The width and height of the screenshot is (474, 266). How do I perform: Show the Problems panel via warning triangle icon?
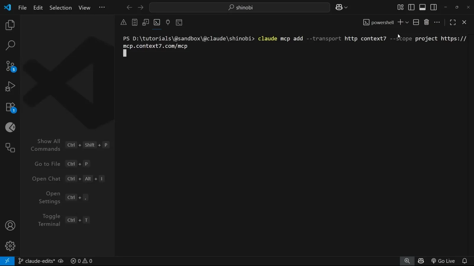(x=124, y=22)
